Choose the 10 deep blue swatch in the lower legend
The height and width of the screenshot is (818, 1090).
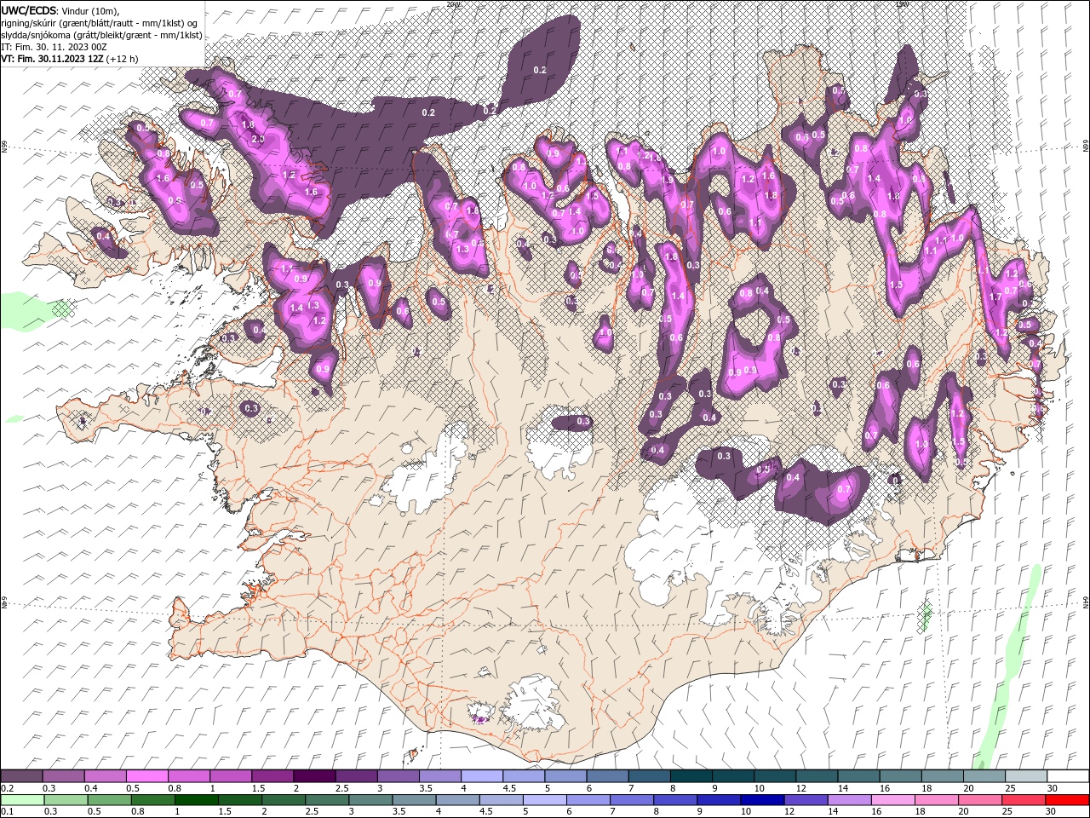click(762, 800)
